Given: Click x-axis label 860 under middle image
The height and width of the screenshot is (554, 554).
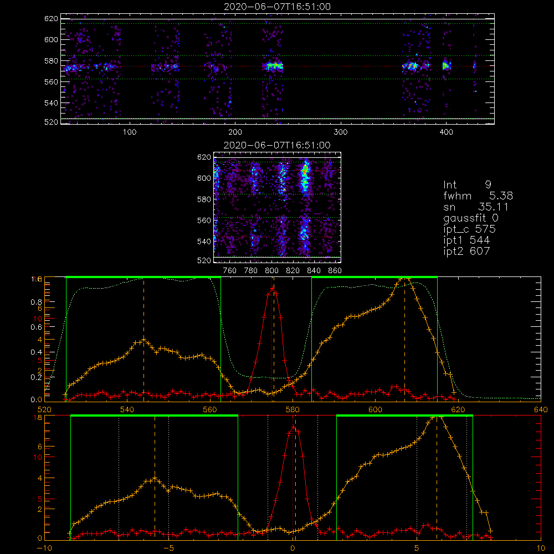Looking at the screenshot, I should click(x=335, y=271).
